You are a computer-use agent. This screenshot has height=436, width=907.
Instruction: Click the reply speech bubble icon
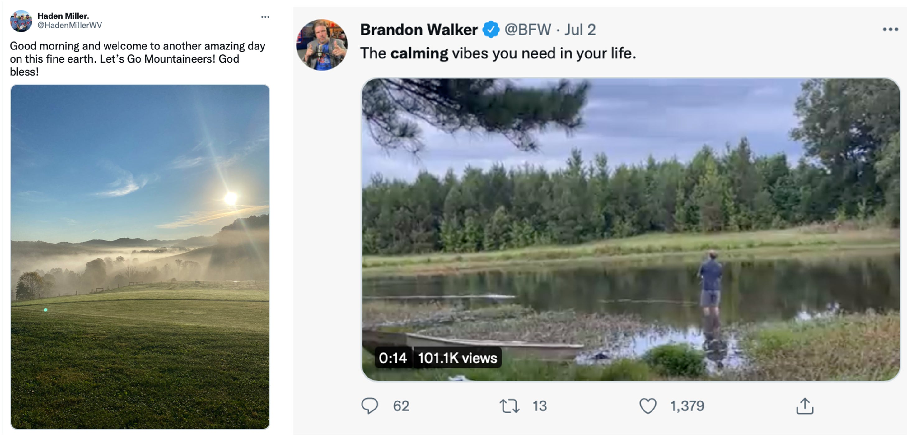click(x=370, y=406)
